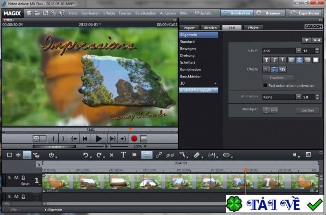Click the delete objects X icon
Image resolution: width=326 pixels, height=215 pixels.
point(112,155)
